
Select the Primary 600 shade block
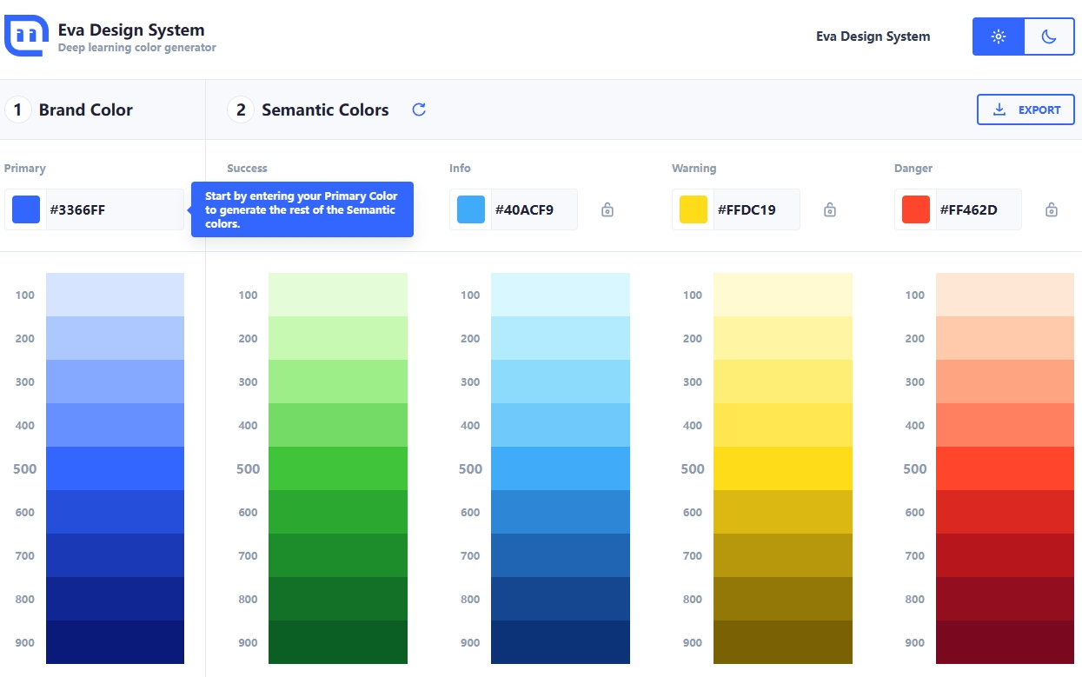(115, 512)
